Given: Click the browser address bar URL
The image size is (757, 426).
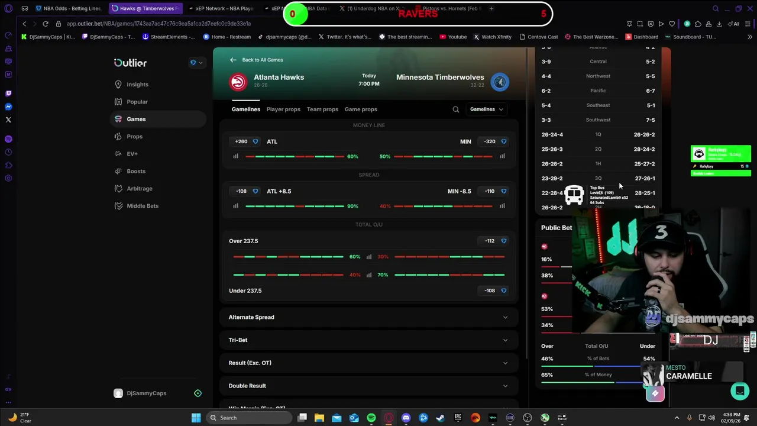Looking at the screenshot, I should coord(158,24).
